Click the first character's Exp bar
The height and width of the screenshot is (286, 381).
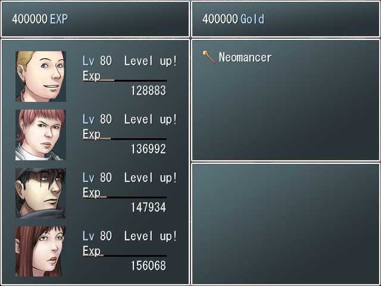point(124,80)
